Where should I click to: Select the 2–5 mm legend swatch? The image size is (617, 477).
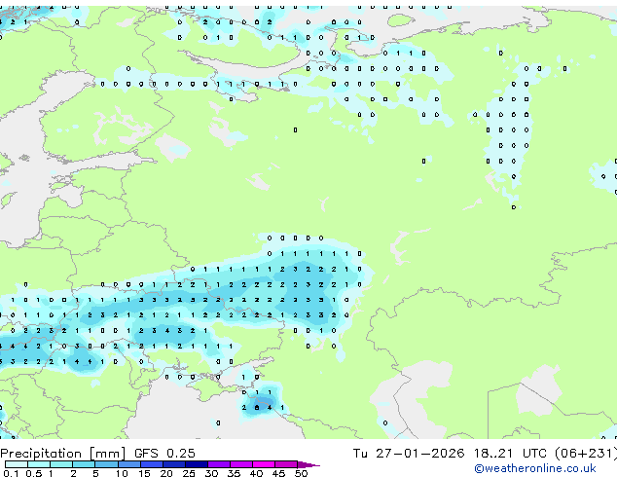tap(84, 464)
